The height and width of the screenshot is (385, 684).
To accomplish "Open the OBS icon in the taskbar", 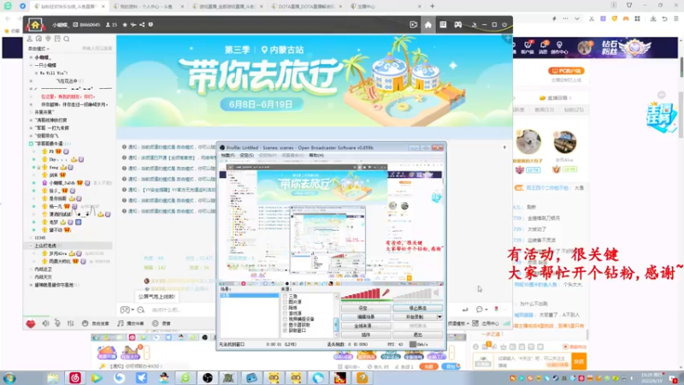I will [208, 377].
